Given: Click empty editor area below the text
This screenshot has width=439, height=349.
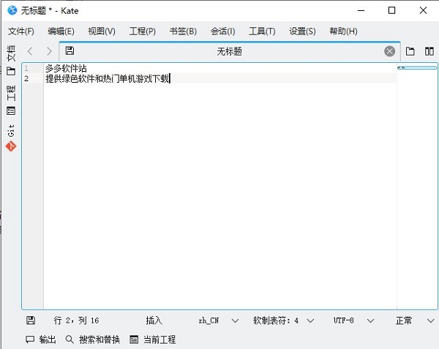Looking at the screenshot, I should coord(220,196).
